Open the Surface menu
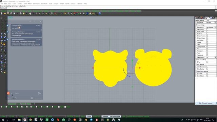Image resolution: width=217 pixels, height=122 pixels. tap(20, 4)
